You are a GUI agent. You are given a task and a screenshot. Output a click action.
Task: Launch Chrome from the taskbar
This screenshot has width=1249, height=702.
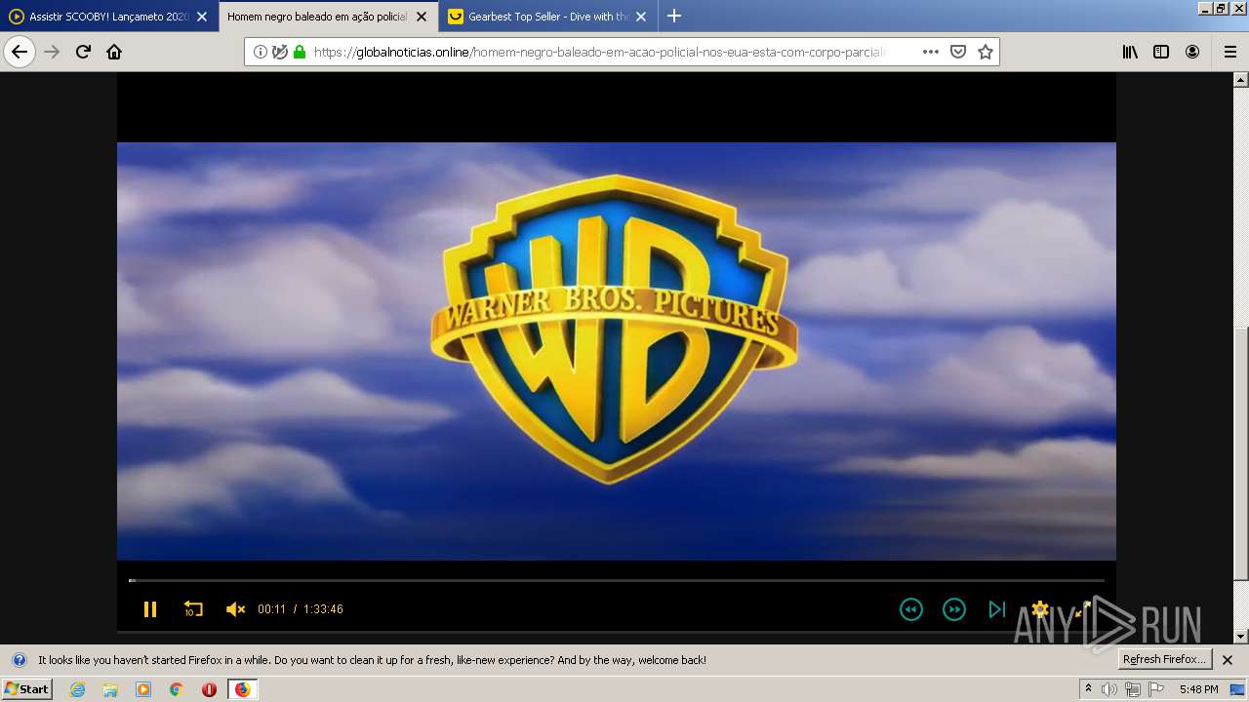tap(177, 689)
